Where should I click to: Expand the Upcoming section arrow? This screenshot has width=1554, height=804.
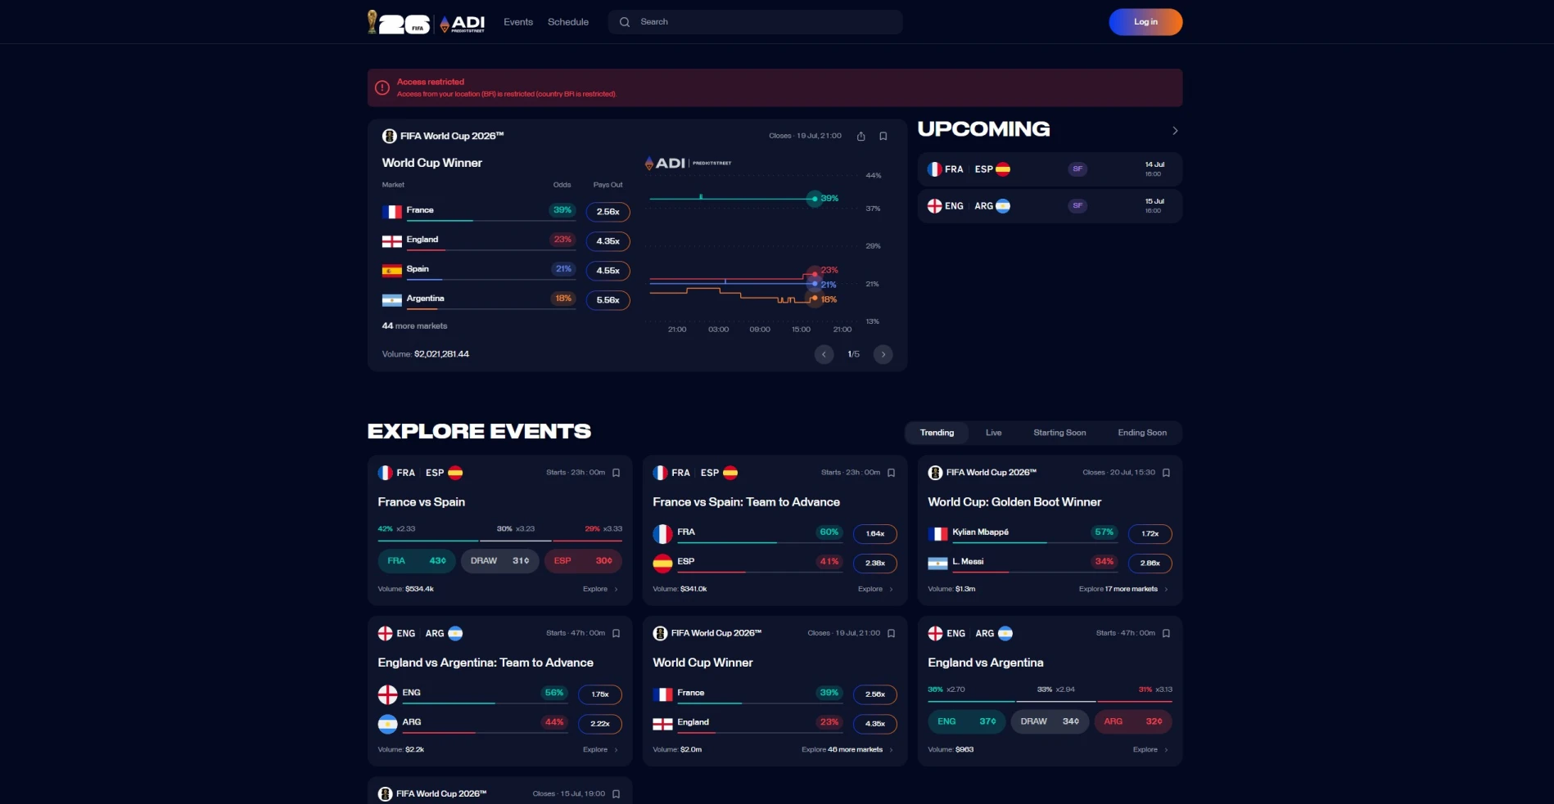point(1175,131)
